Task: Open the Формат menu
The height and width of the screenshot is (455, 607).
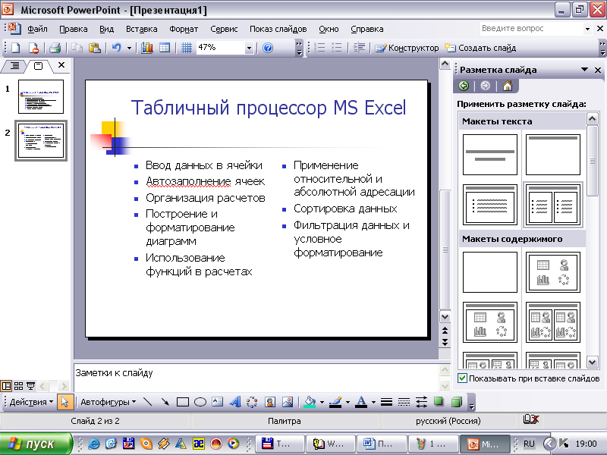Action: [x=184, y=29]
